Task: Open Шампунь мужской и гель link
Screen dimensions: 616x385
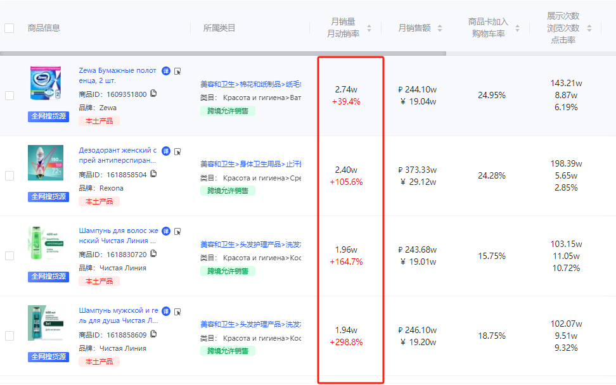Action: (x=119, y=315)
